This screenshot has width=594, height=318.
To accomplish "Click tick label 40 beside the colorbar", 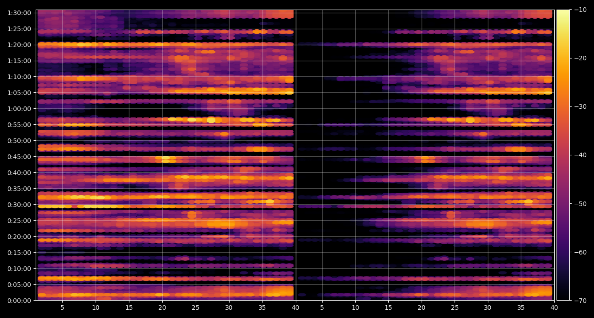I will [554, 308].
